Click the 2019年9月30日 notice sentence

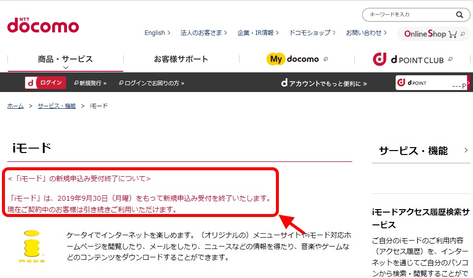(x=139, y=198)
